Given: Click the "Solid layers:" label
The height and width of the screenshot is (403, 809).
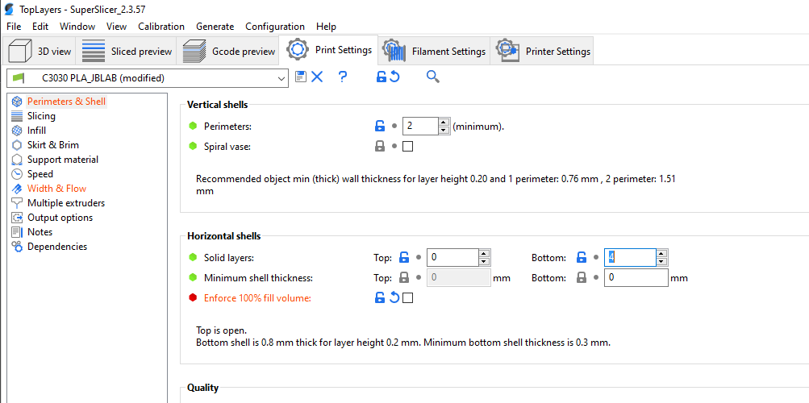Looking at the screenshot, I should (x=229, y=257).
